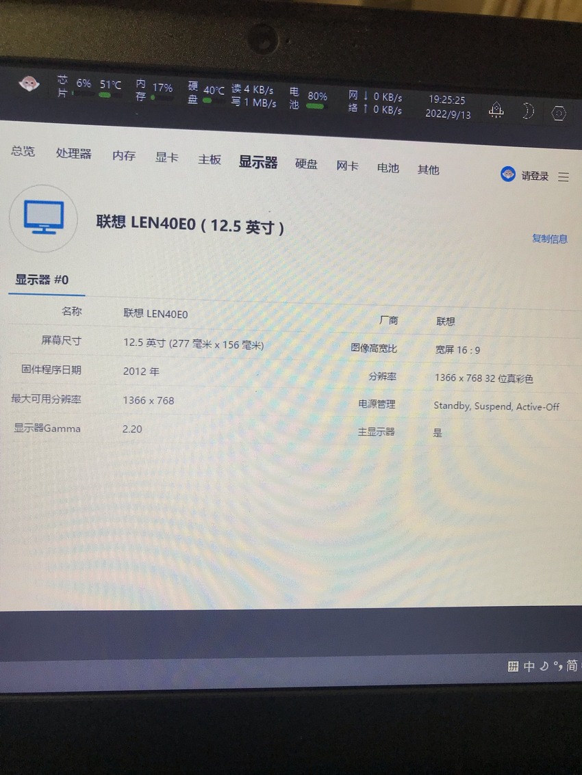Switch to the 网卡 tab
The height and width of the screenshot is (775, 582).
(x=347, y=166)
